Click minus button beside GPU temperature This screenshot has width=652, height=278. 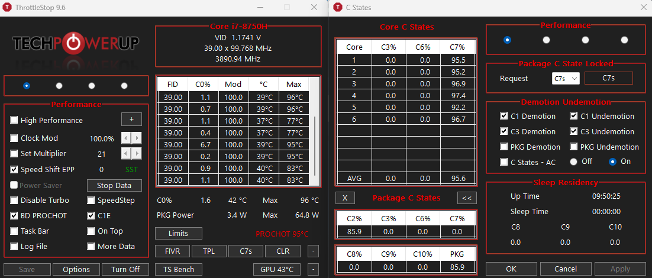point(314,269)
